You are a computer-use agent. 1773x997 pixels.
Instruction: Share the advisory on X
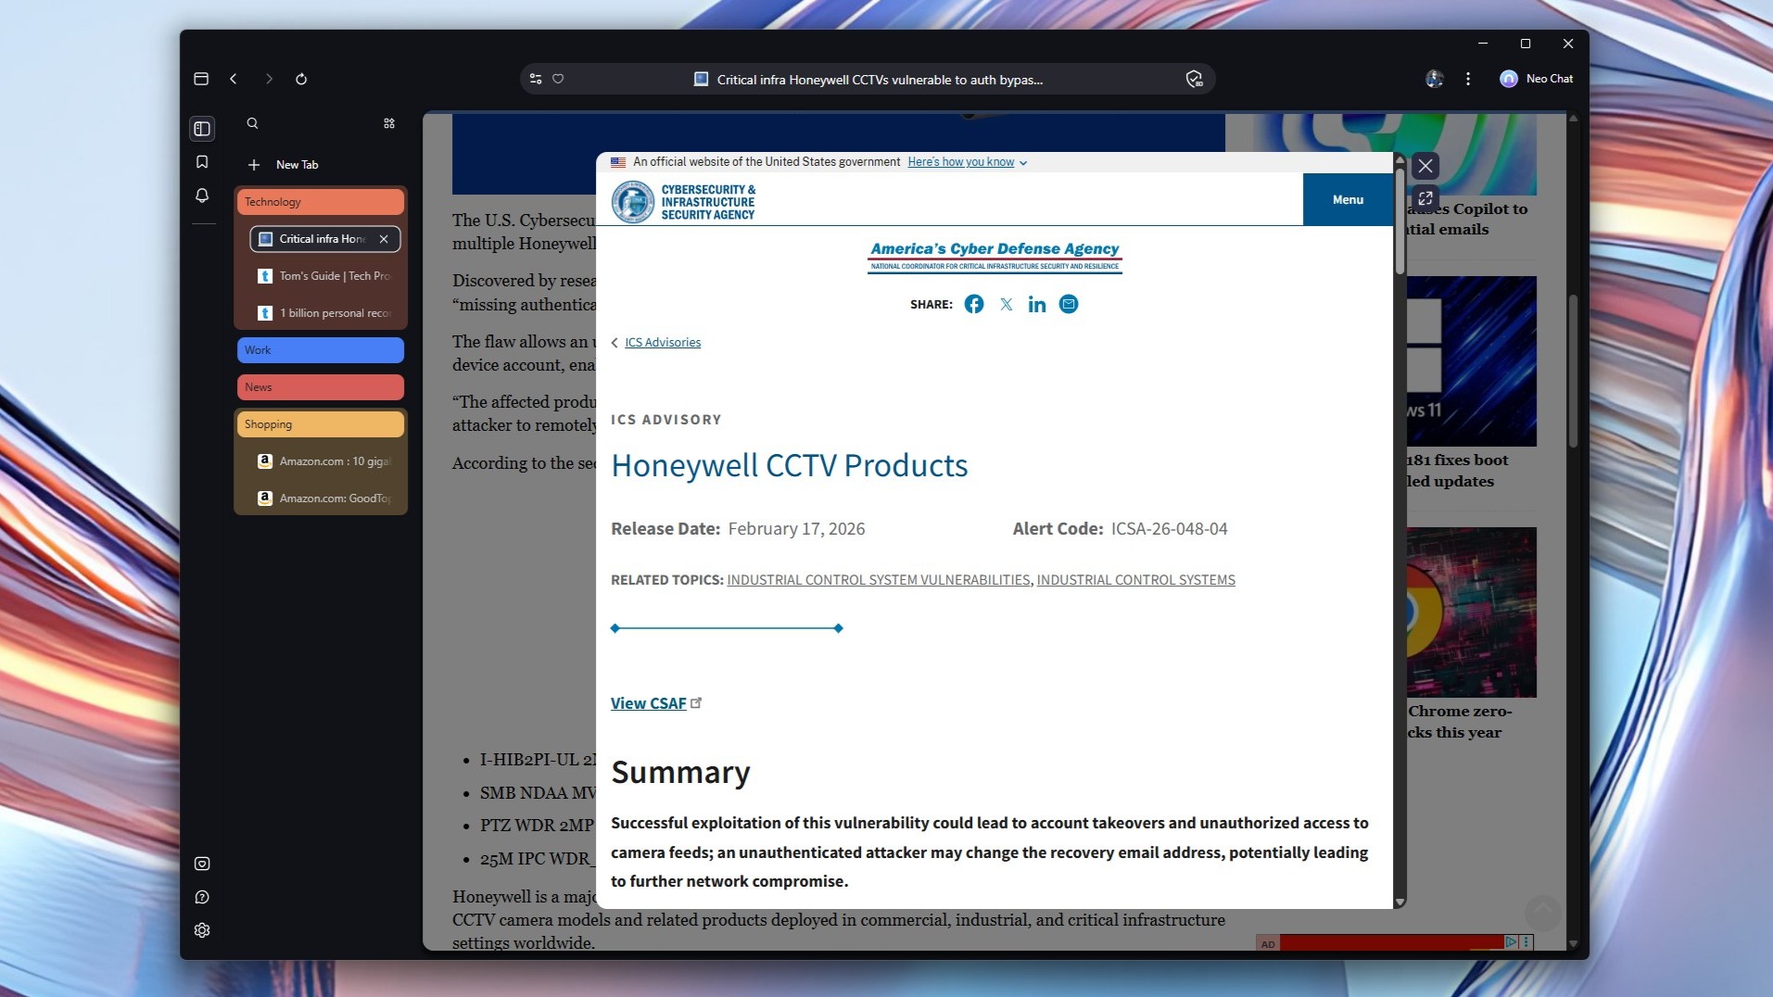pyautogui.click(x=1006, y=304)
